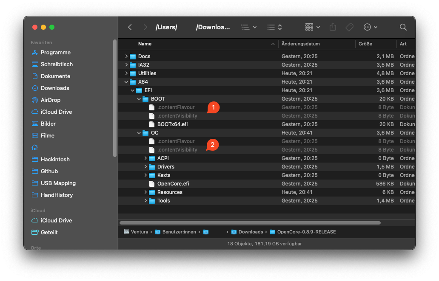Expand the Utilities folder
439x281 pixels.
coord(126,73)
